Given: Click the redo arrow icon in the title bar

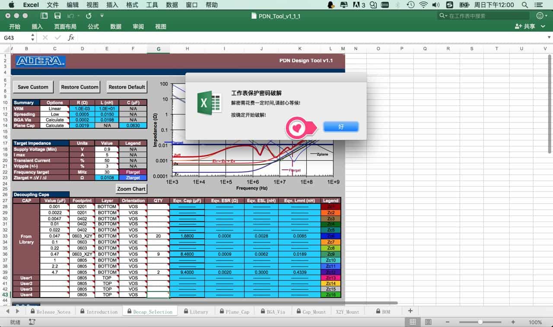Looking at the screenshot, I should (89, 16).
